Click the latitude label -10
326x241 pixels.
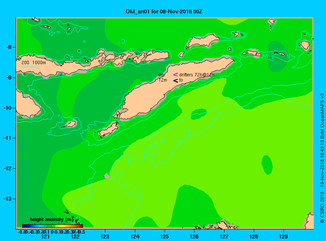7,108
